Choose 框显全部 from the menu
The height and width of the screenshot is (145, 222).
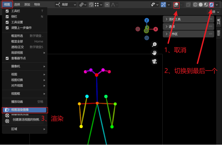pos(25,42)
